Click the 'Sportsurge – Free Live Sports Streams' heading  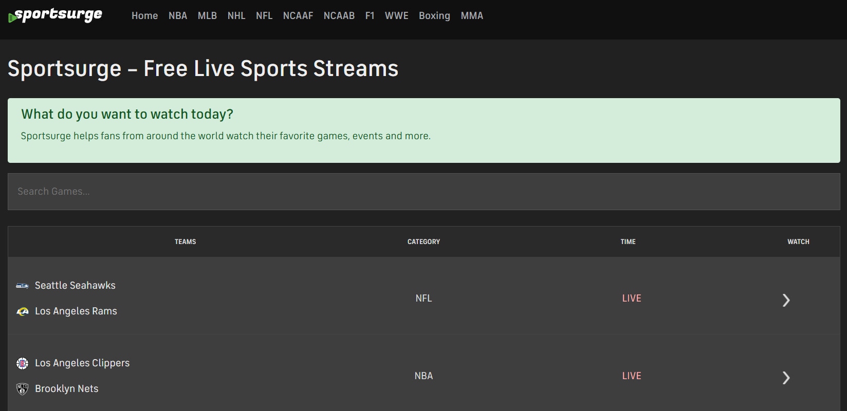click(x=203, y=68)
